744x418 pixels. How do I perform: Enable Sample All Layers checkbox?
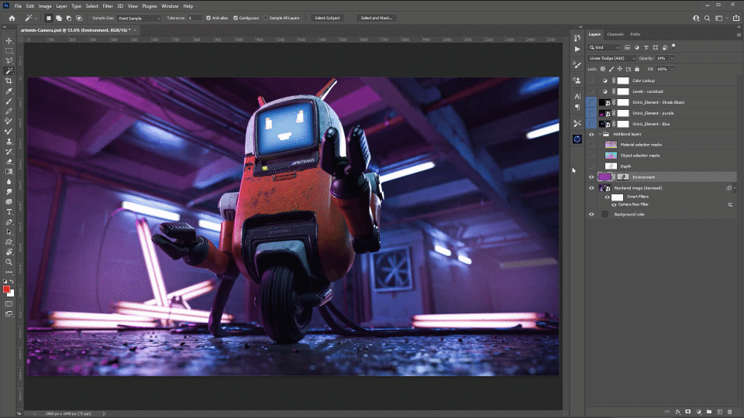point(266,17)
